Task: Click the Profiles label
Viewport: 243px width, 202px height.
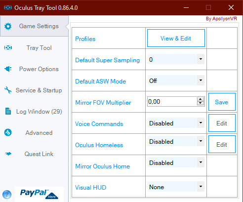Action: click(85, 39)
